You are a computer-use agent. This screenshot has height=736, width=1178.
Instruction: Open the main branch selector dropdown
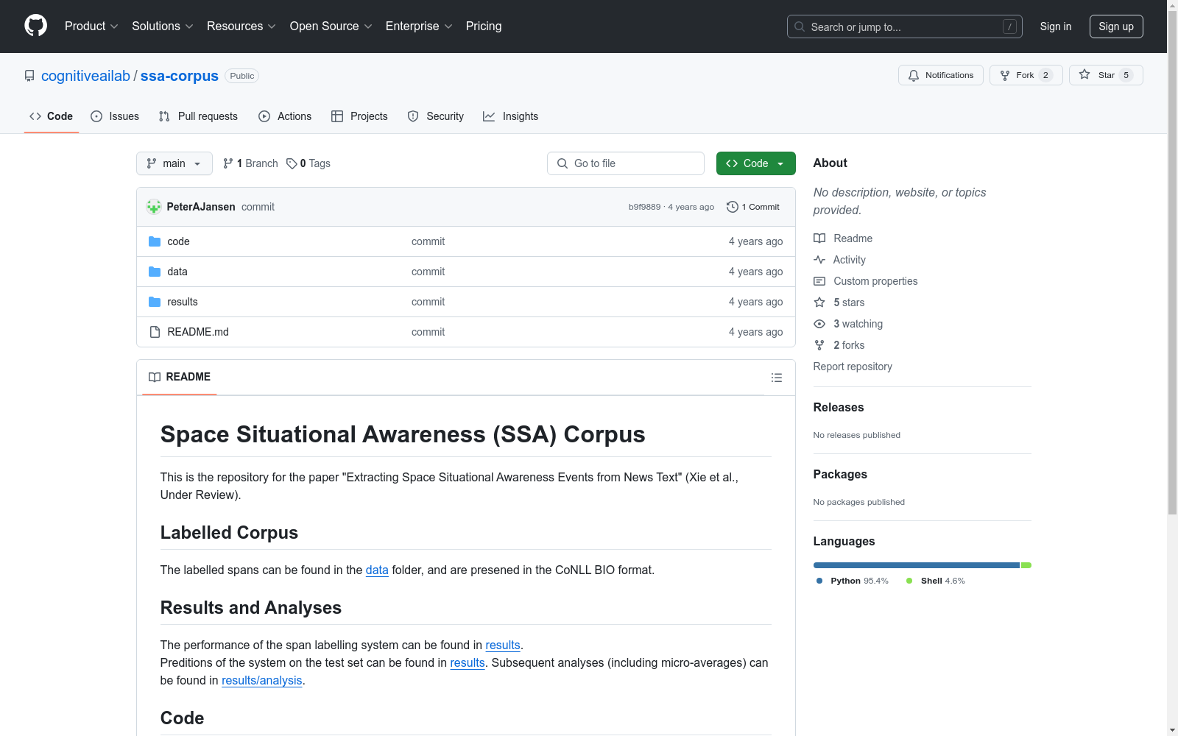[174, 163]
